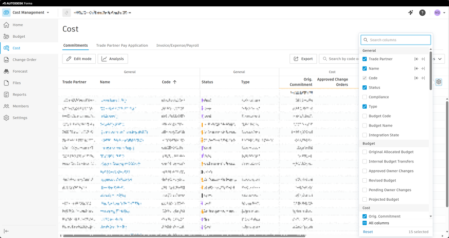Pin Code column to left
449x238 pixels.
(x=416, y=78)
